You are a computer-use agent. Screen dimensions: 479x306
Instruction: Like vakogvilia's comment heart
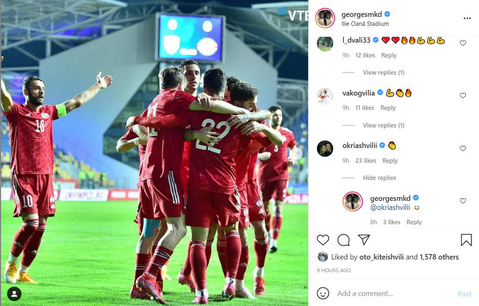tap(463, 95)
